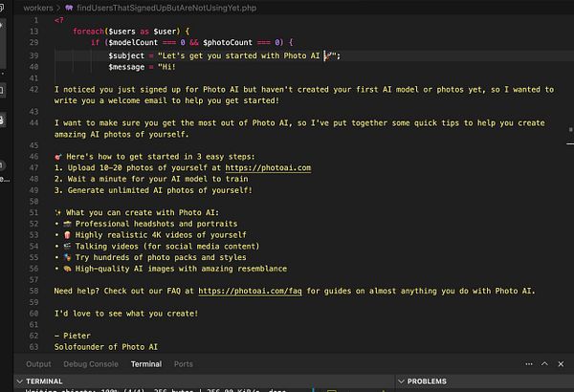Screen dimensions: 574x392
Task: Click "Here's how to get started in 3 easy steps:"
Action: pos(161,157)
